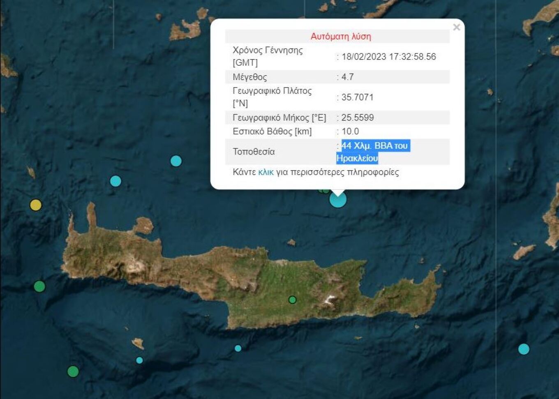Select green marker southwest of Crete's western tip
Viewport: 559px width, 399px height.
tap(39, 286)
